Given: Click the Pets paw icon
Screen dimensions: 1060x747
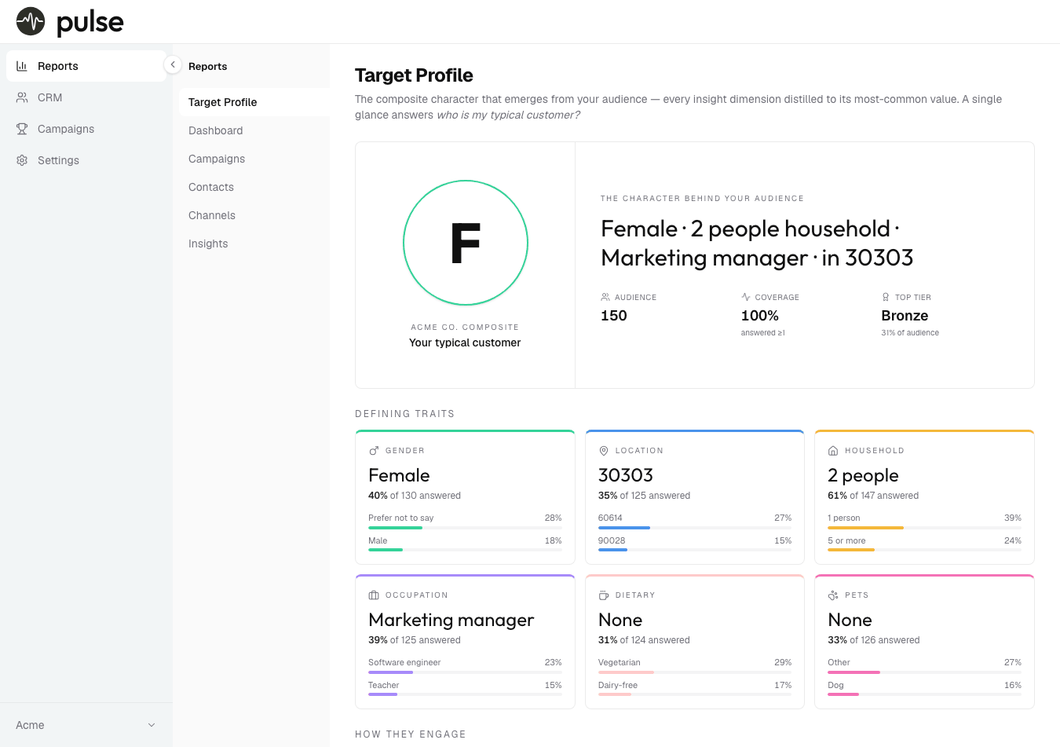Looking at the screenshot, I should [x=833, y=595].
